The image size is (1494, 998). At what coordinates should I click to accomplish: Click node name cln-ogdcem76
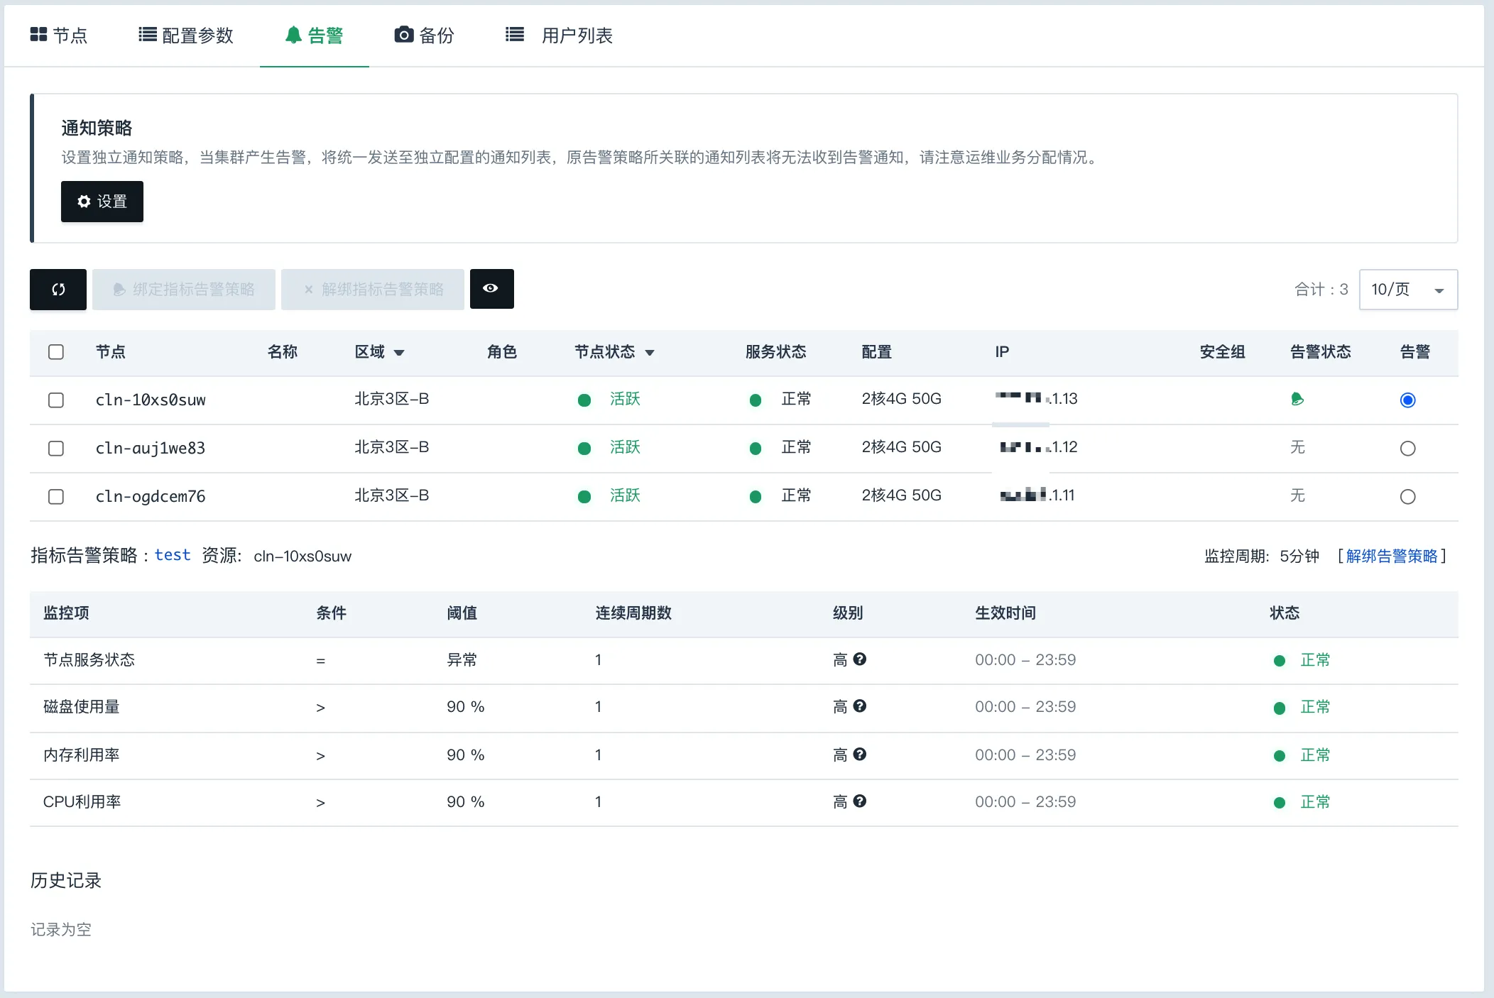pyautogui.click(x=151, y=497)
